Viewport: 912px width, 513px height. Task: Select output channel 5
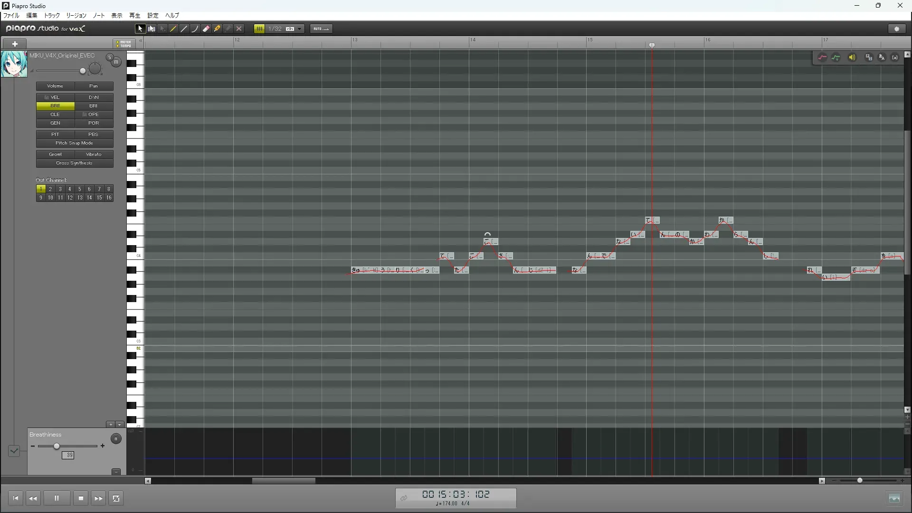(79, 189)
